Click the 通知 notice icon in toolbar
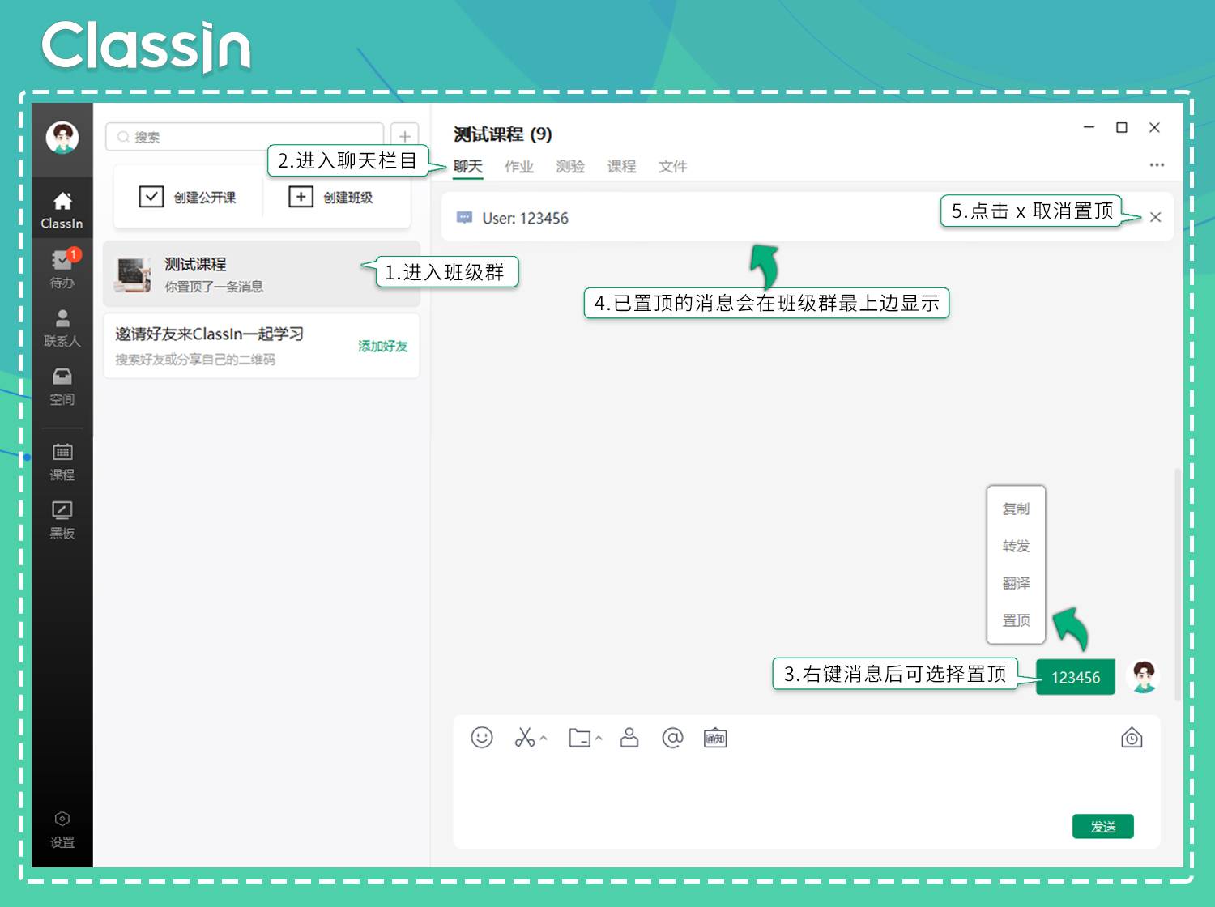The image size is (1215, 907). (x=715, y=738)
